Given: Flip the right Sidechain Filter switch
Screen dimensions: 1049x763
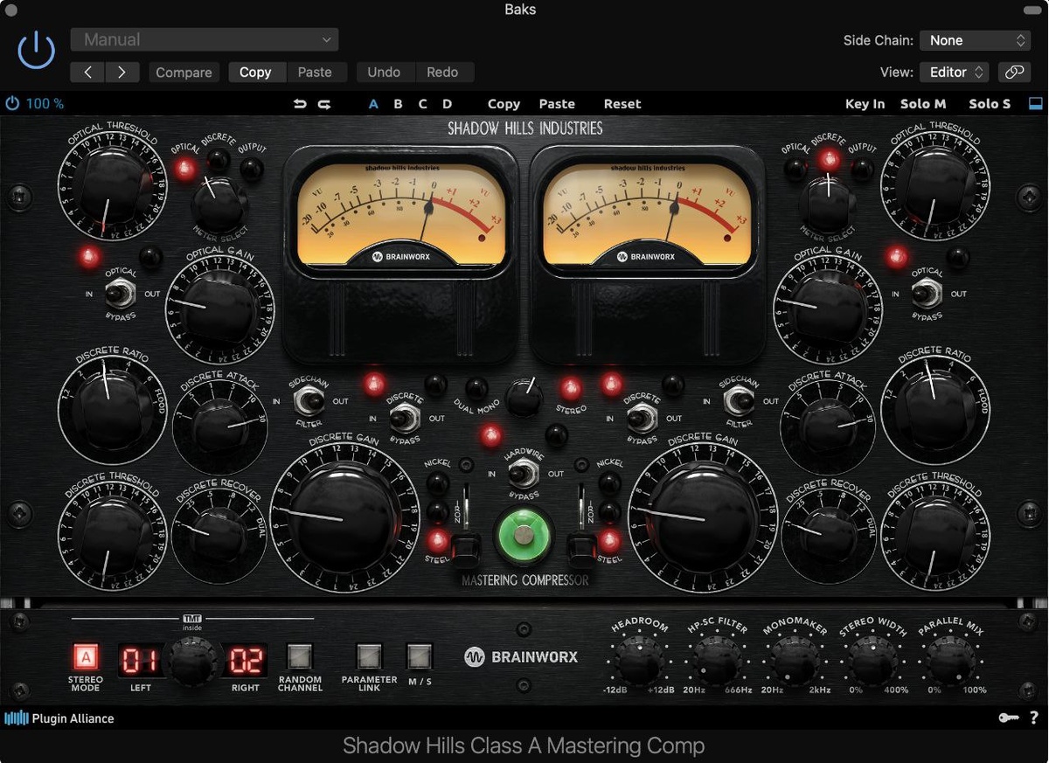Looking at the screenshot, I should 738,401.
